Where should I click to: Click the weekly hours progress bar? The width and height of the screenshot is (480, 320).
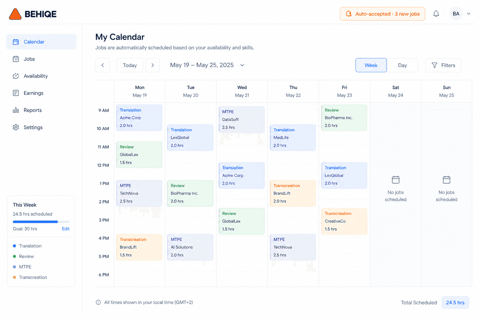click(41, 222)
